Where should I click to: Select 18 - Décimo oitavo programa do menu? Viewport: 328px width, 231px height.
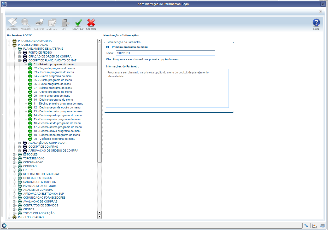(x=57, y=131)
